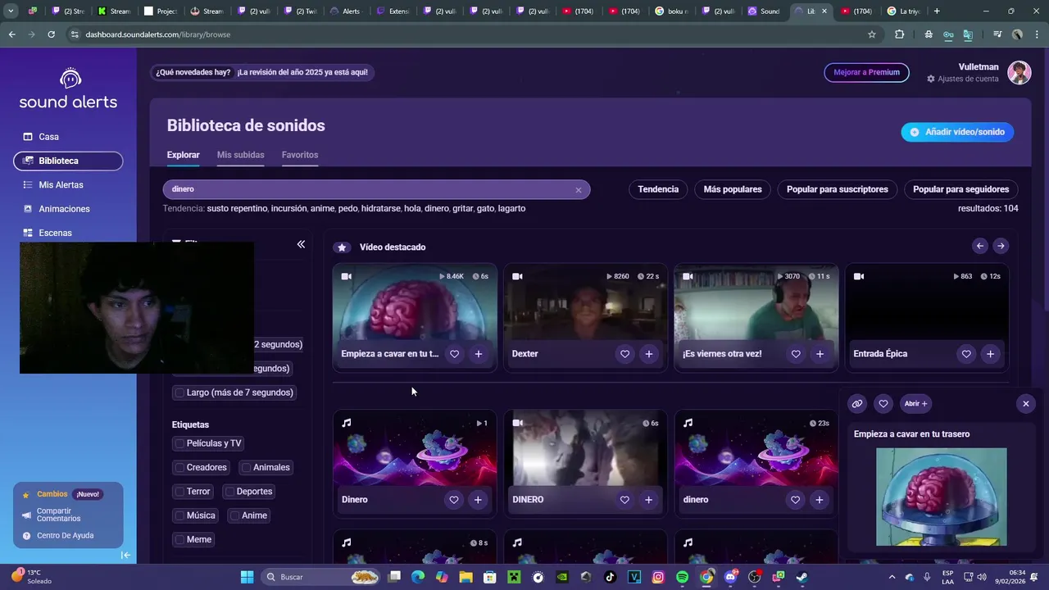Image resolution: width=1049 pixels, height=590 pixels.
Task: Favorite the lowercase 'dinero' sound card
Action: click(x=796, y=500)
